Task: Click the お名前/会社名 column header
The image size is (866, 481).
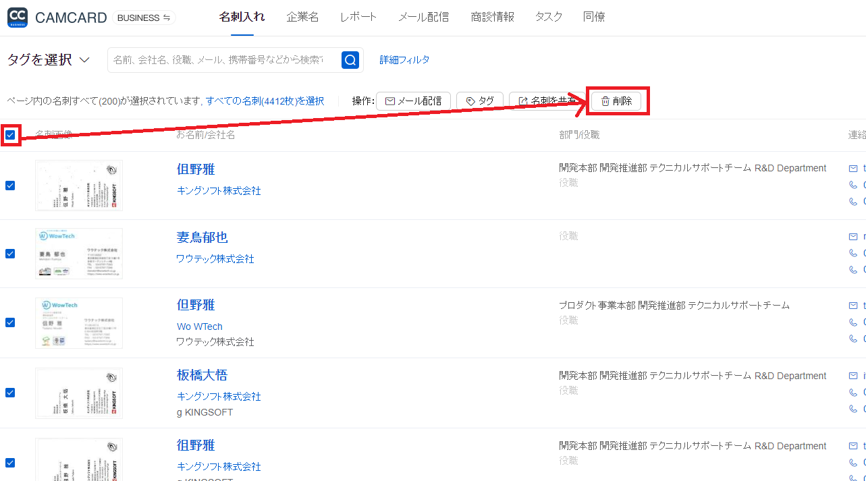Action: coord(206,135)
